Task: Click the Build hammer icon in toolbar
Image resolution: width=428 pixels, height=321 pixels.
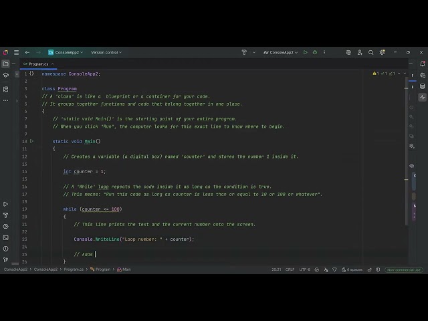Action: (244, 52)
